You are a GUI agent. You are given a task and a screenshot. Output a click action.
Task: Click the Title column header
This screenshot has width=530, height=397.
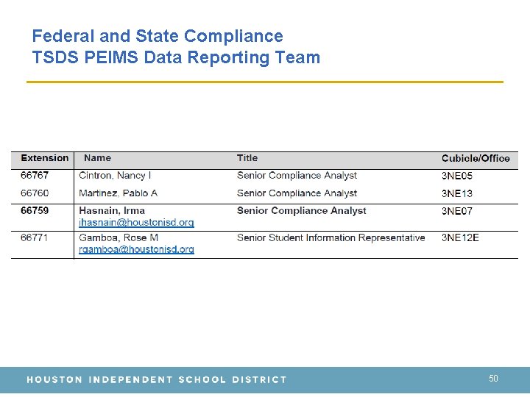pos(247,158)
